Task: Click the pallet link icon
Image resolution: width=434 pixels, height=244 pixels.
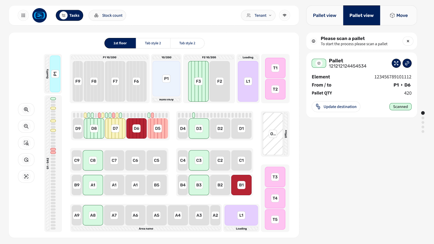Action: point(407,63)
